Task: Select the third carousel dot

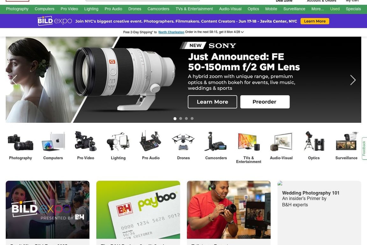Action: tap(186, 119)
